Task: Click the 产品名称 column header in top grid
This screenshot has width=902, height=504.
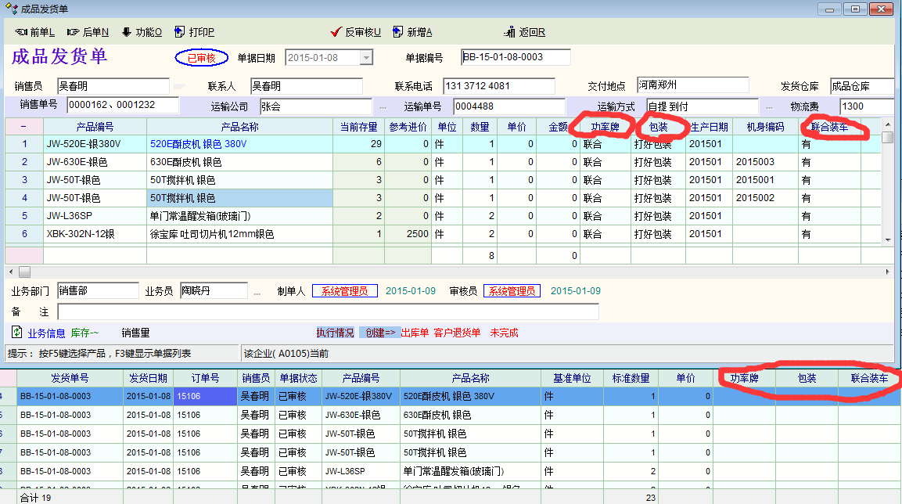Action: [x=239, y=126]
